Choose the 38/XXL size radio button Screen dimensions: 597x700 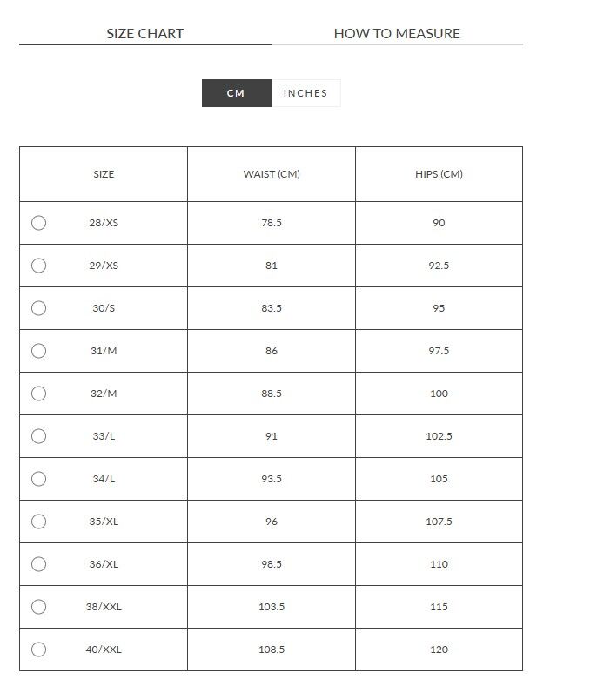pos(39,607)
